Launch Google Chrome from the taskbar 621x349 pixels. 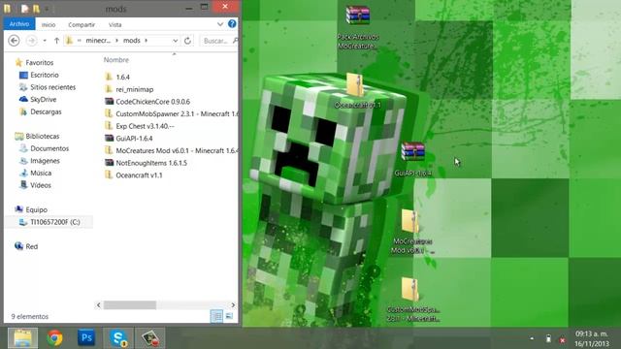tap(54, 338)
